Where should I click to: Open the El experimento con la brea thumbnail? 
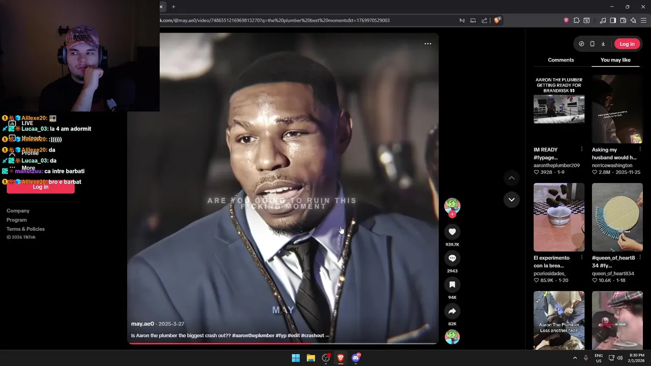tap(559, 217)
